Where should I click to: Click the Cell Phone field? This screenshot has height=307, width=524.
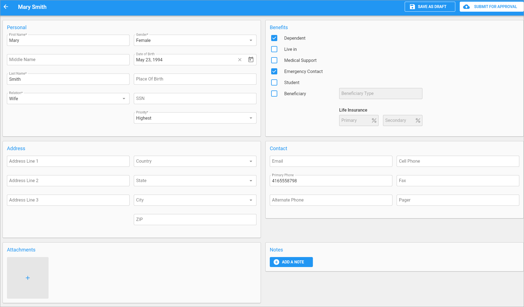pos(458,161)
